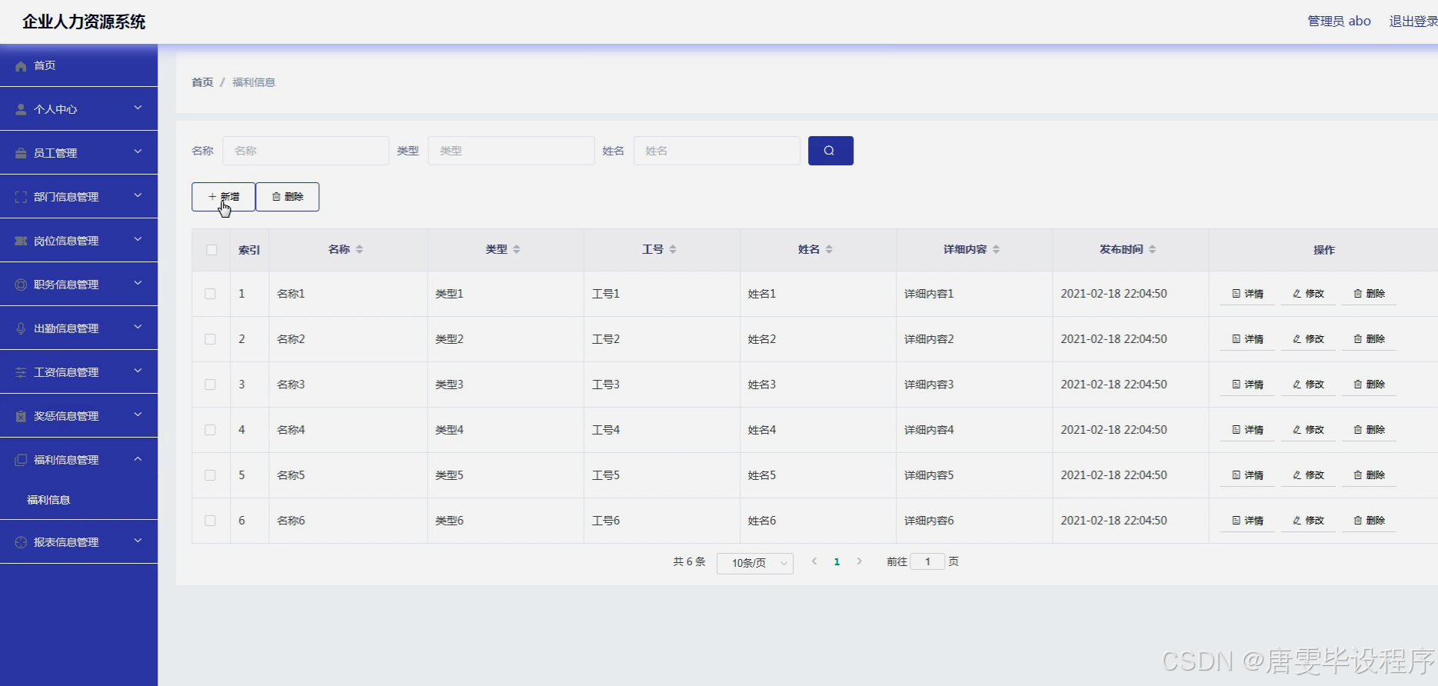
Task: Expand the 个人中心 menu chevron
Action: point(138,108)
